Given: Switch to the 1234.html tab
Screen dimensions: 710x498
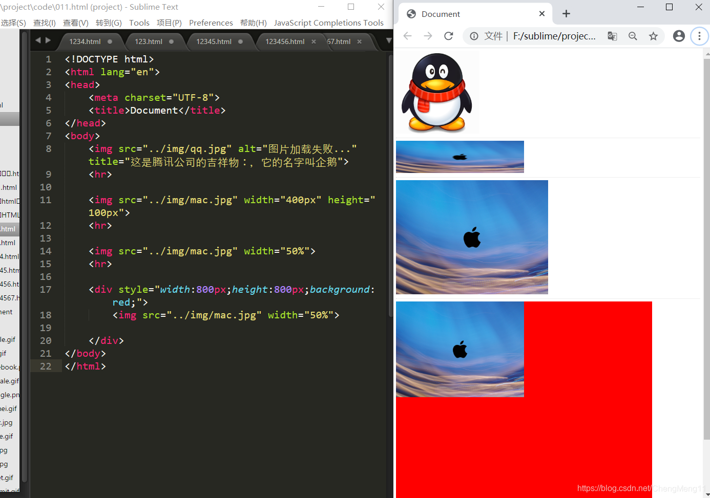Looking at the screenshot, I should (85, 41).
